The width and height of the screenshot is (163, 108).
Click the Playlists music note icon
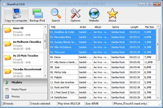[7, 82]
